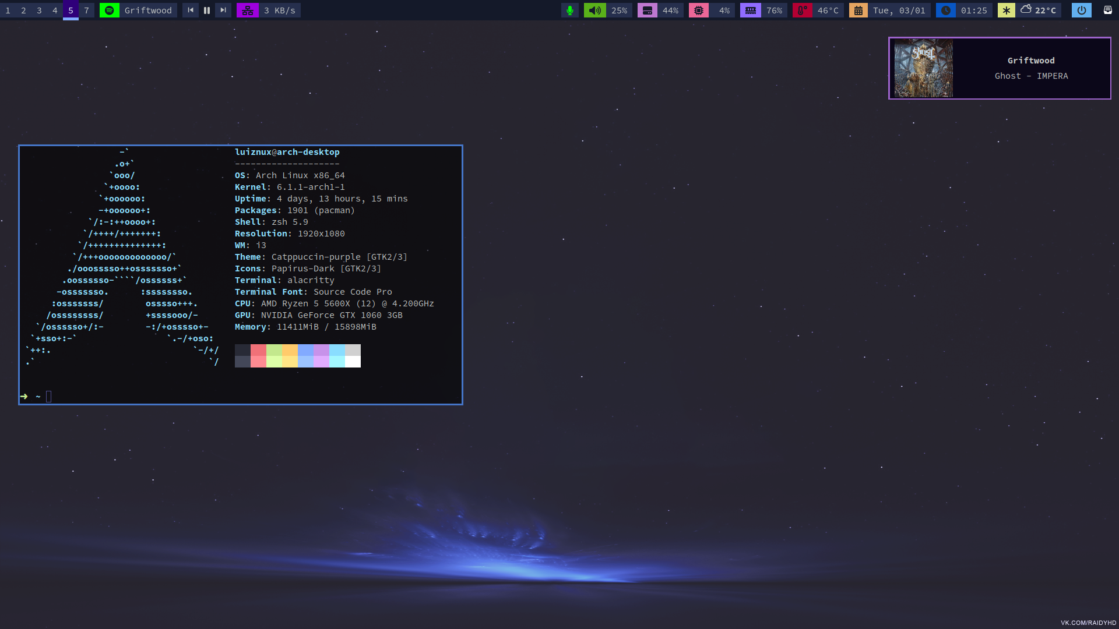Viewport: 1119px width, 629px height.
Task: Mute audio via the speaker icon
Action: pos(595,10)
